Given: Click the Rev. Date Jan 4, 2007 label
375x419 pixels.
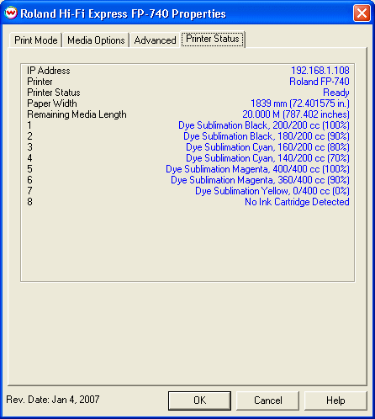Looking at the screenshot, I should tap(53, 400).
